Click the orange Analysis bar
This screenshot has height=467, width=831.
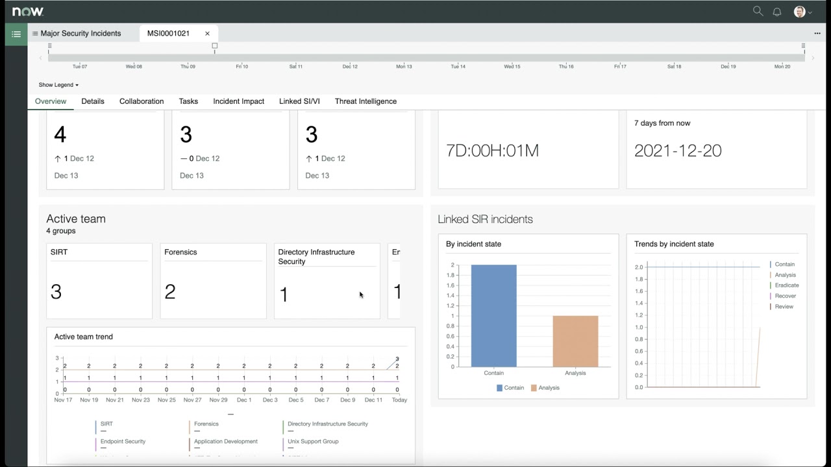click(575, 341)
